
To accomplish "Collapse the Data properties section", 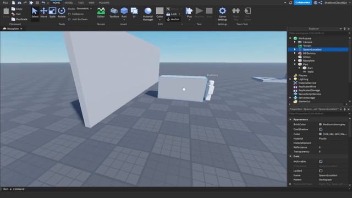I will (x=290, y=156).
